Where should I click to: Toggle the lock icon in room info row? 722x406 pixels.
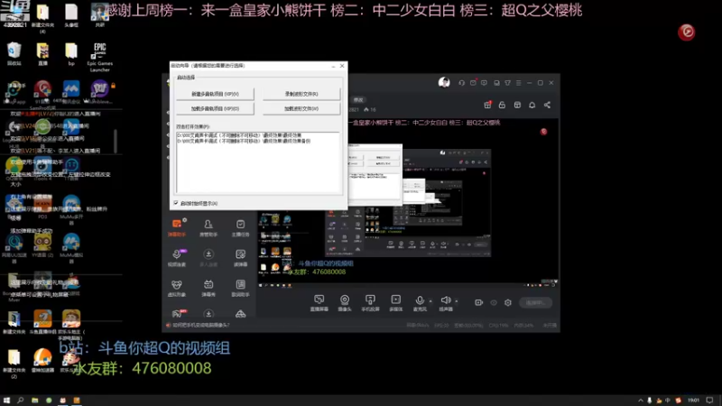pos(502,105)
